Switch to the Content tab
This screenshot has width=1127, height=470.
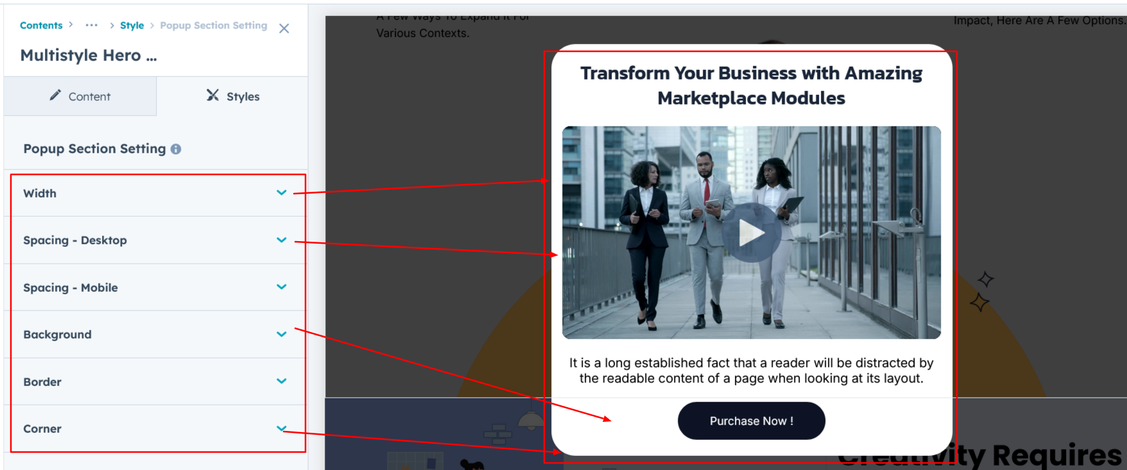point(80,96)
